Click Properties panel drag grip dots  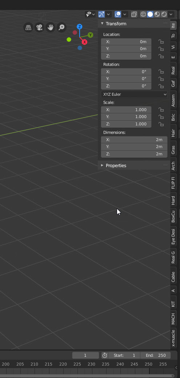tap(165, 165)
